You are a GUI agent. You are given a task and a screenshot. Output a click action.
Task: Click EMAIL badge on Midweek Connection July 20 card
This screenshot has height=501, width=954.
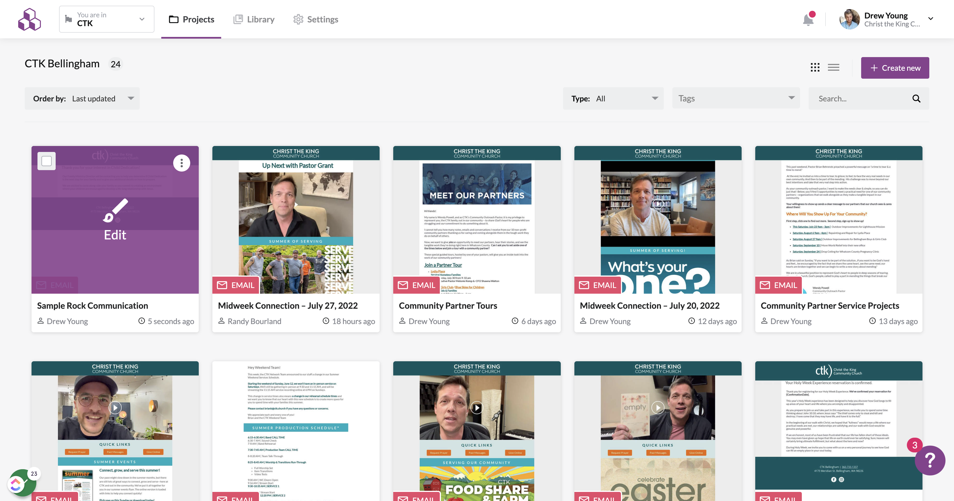click(597, 285)
